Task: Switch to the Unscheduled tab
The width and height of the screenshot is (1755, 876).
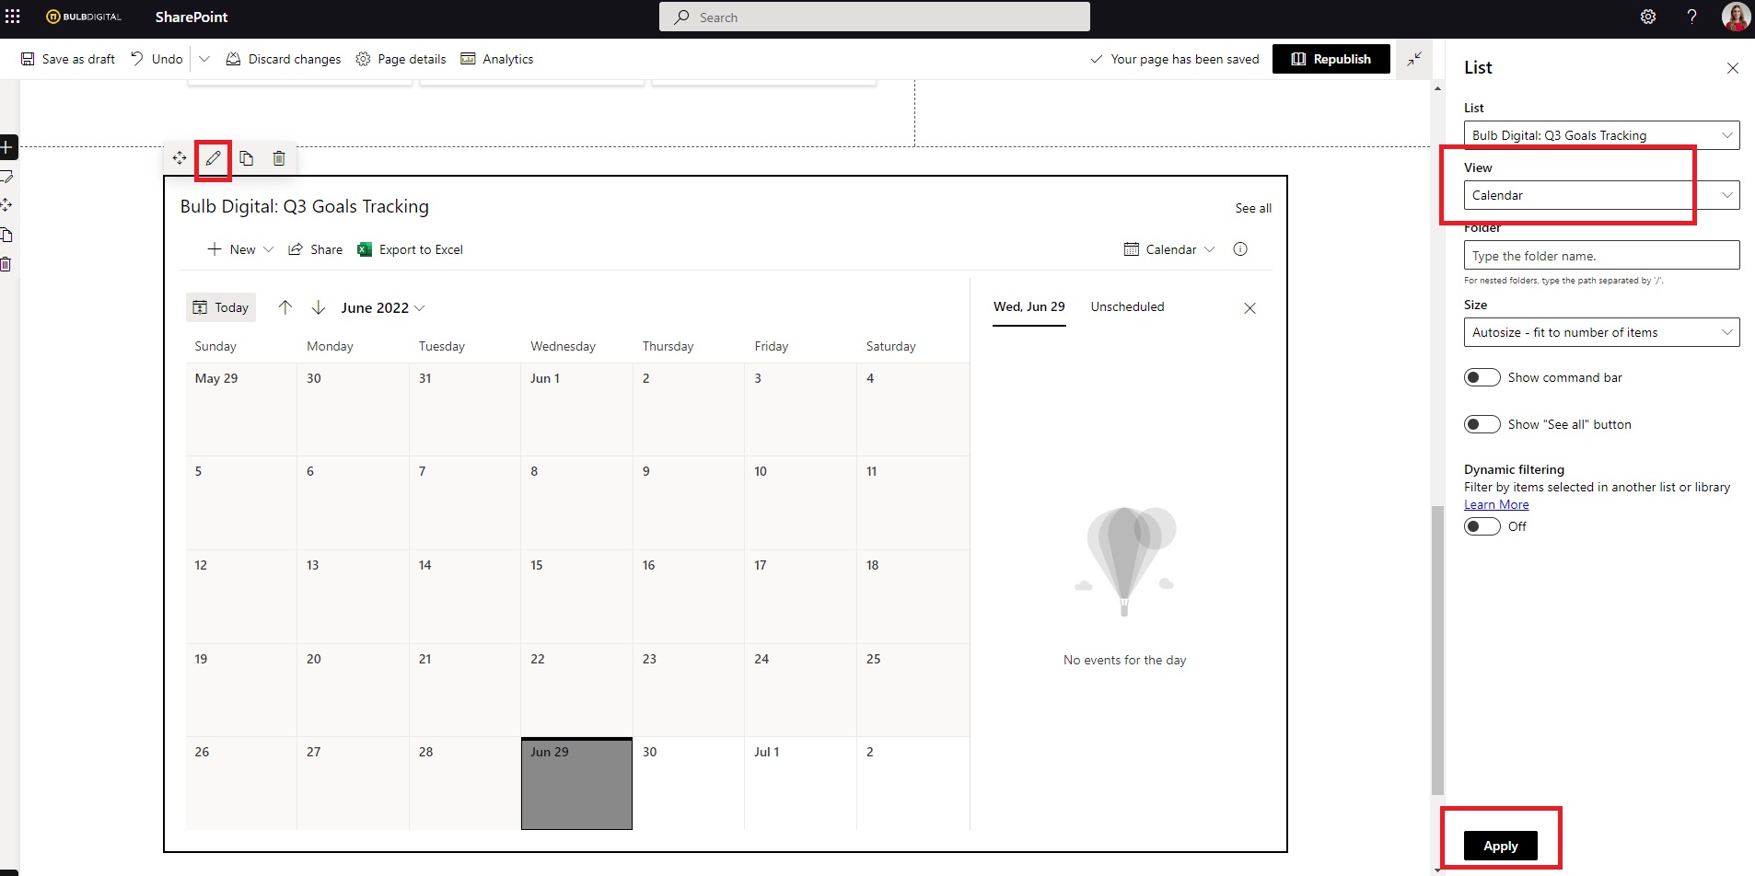Action: (1127, 306)
